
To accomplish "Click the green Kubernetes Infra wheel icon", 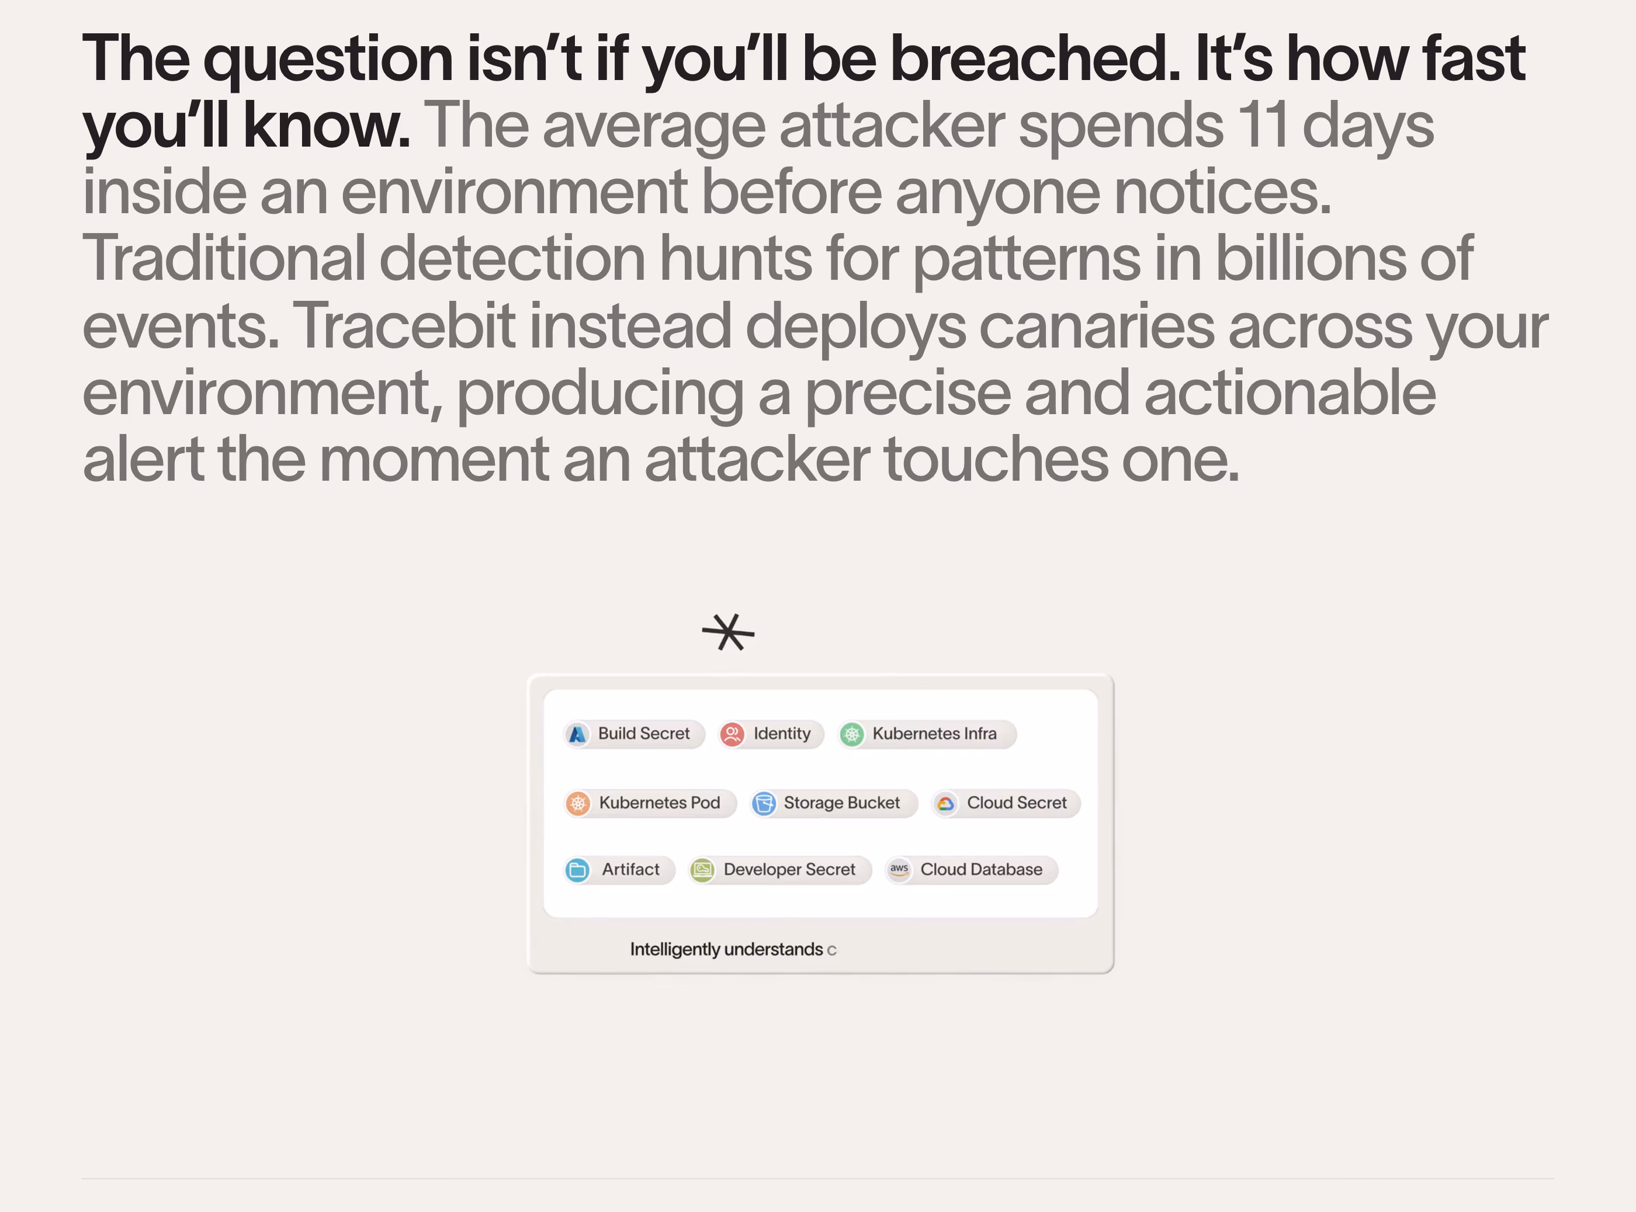I will [851, 734].
